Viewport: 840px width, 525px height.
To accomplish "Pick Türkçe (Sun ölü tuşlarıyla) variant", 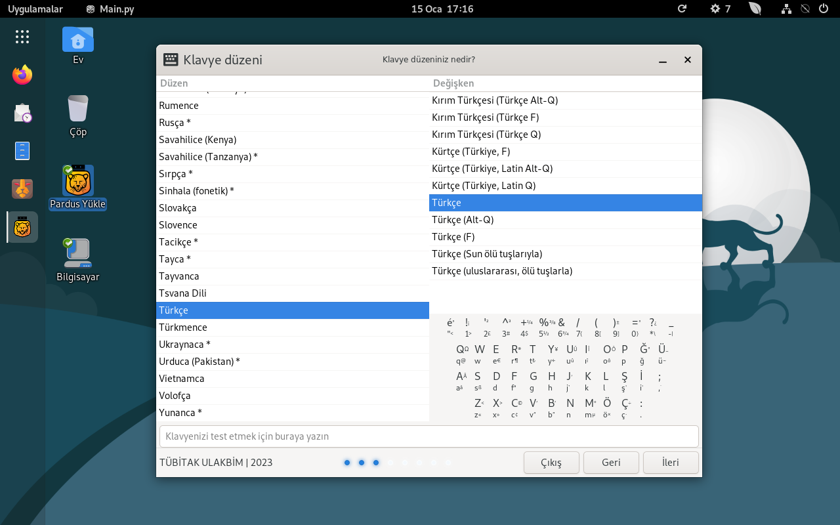I will click(566, 254).
